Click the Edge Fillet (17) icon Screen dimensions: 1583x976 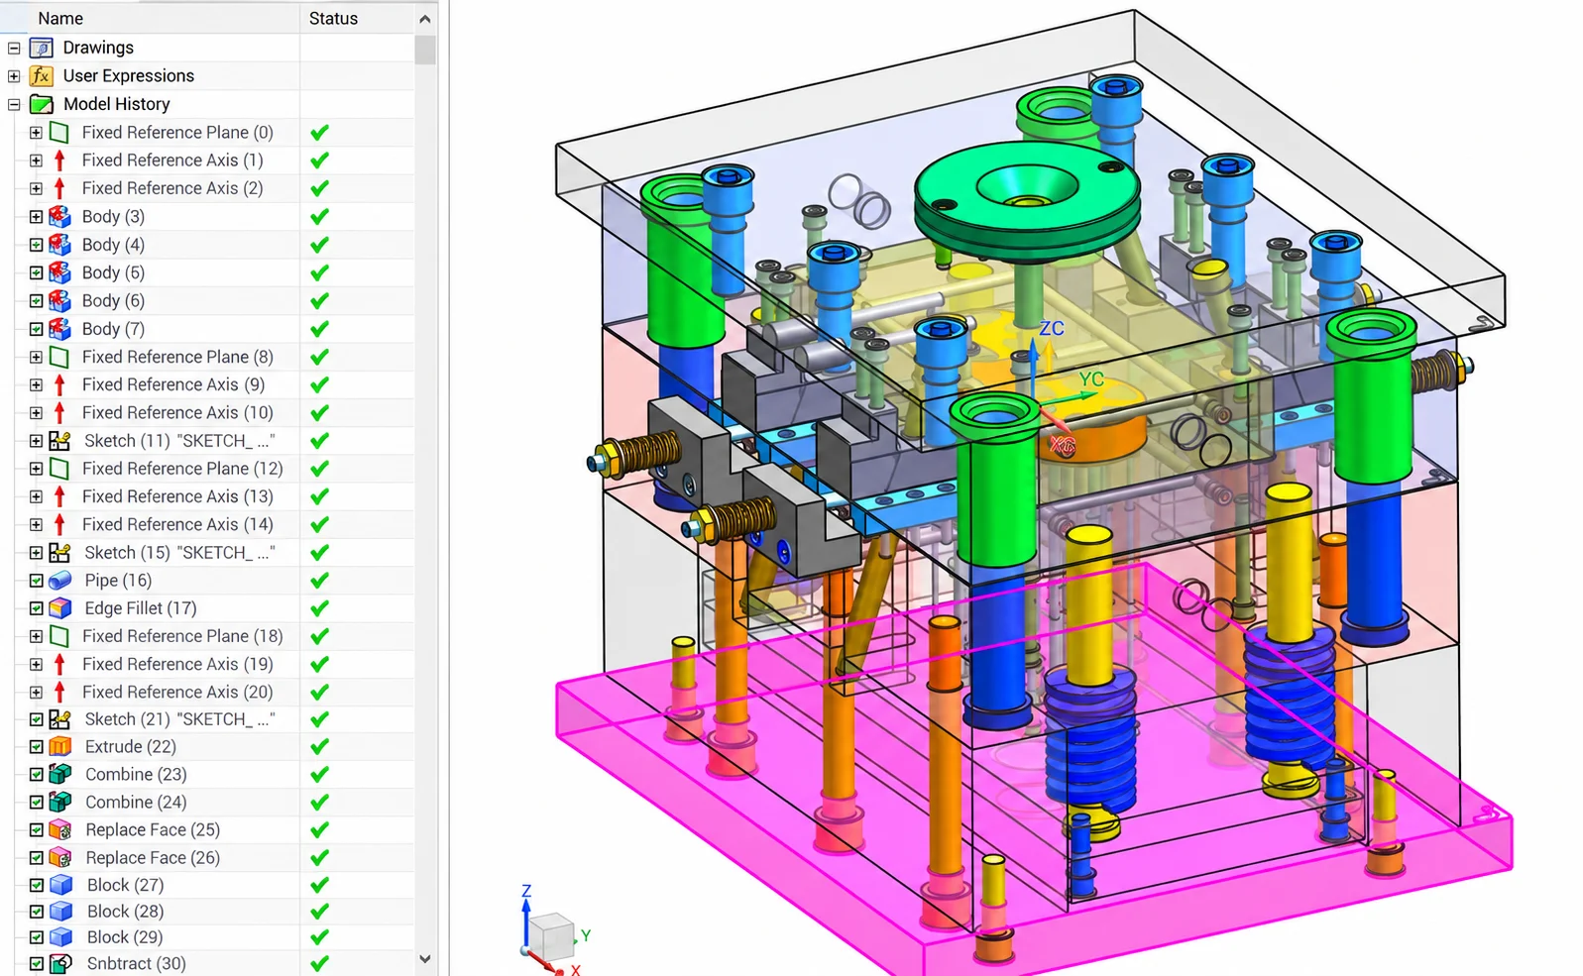(59, 607)
